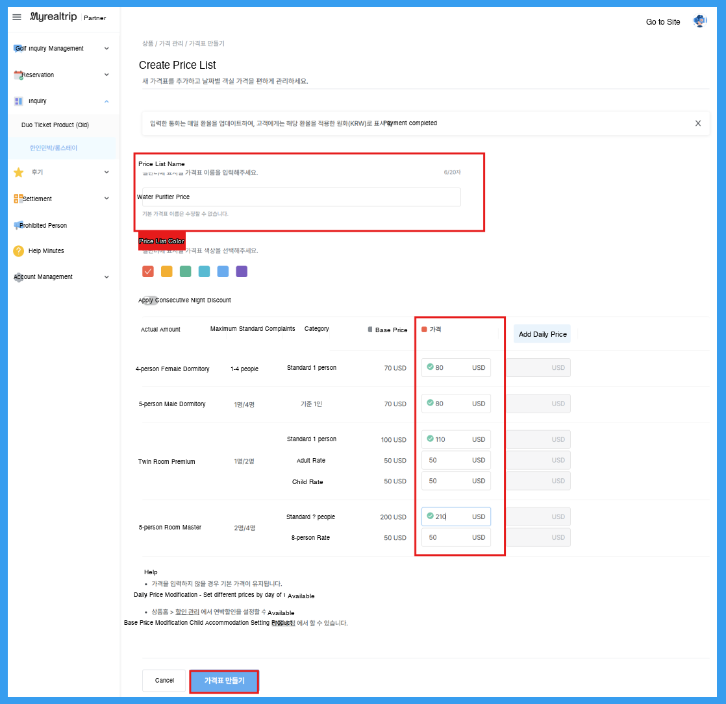
Task: Dismiss the currency notice banner
Action: pyautogui.click(x=698, y=123)
